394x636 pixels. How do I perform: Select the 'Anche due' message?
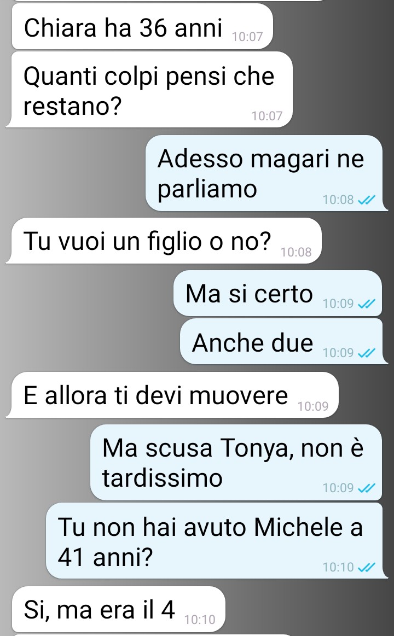coord(281,342)
